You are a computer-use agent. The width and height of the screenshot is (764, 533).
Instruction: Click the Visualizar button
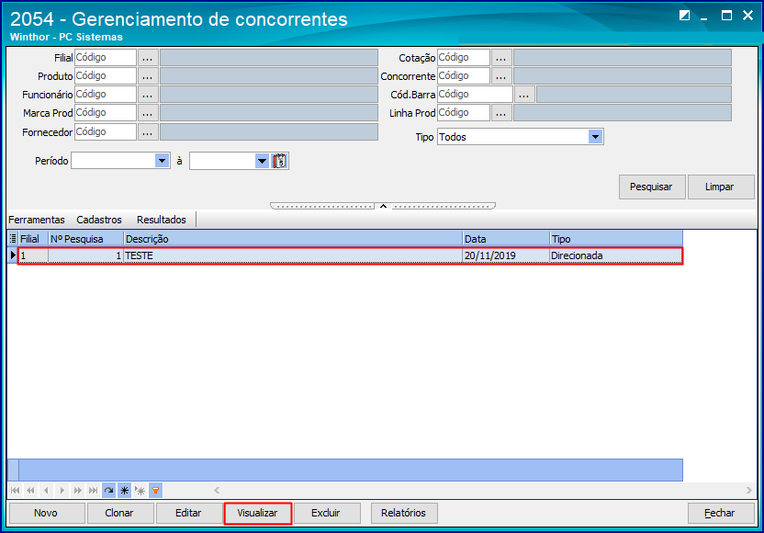[x=257, y=513]
